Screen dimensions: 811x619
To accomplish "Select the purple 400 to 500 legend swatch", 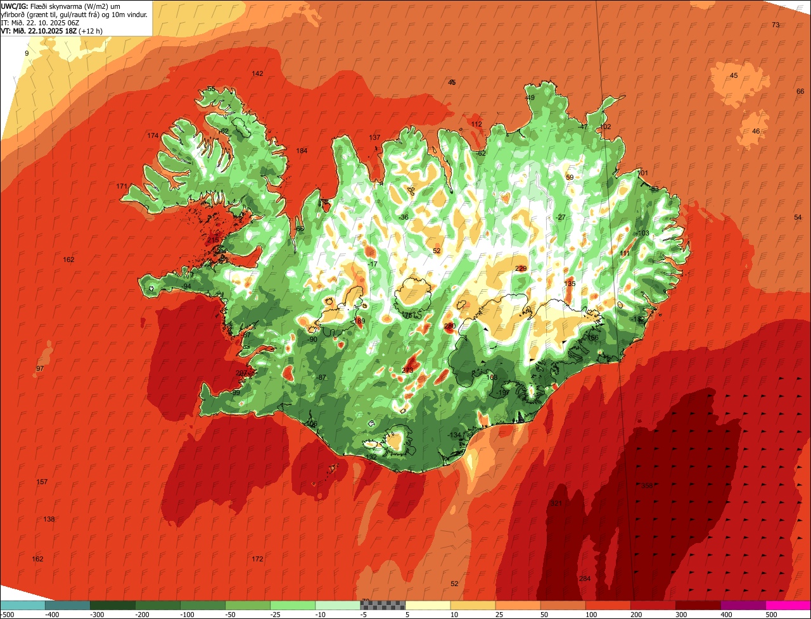I will (743, 605).
